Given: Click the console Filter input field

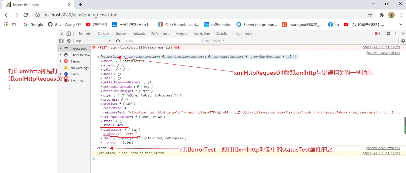Looking at the screenshot, I should (x=162, y=41).
